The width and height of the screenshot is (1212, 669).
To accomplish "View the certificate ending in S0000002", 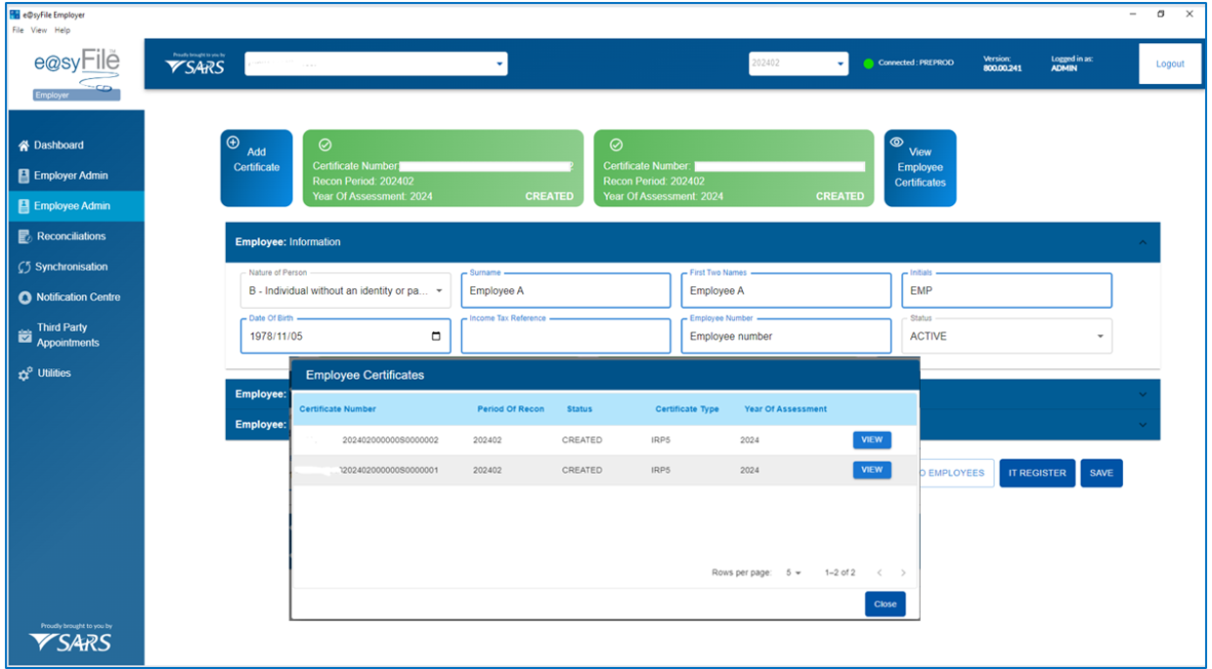I will [872, 439].
